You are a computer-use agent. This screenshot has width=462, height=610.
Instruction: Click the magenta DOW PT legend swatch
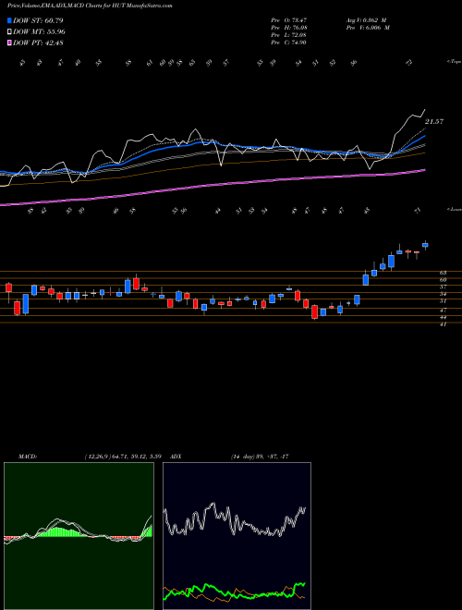point(10,43)
